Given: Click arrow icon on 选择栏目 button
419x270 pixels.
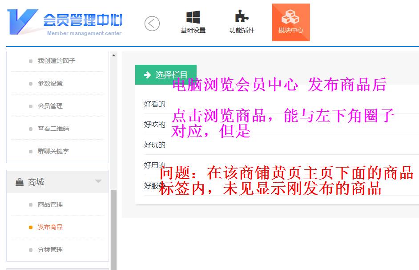Looking at the screenshot, I should click(148, 75).
